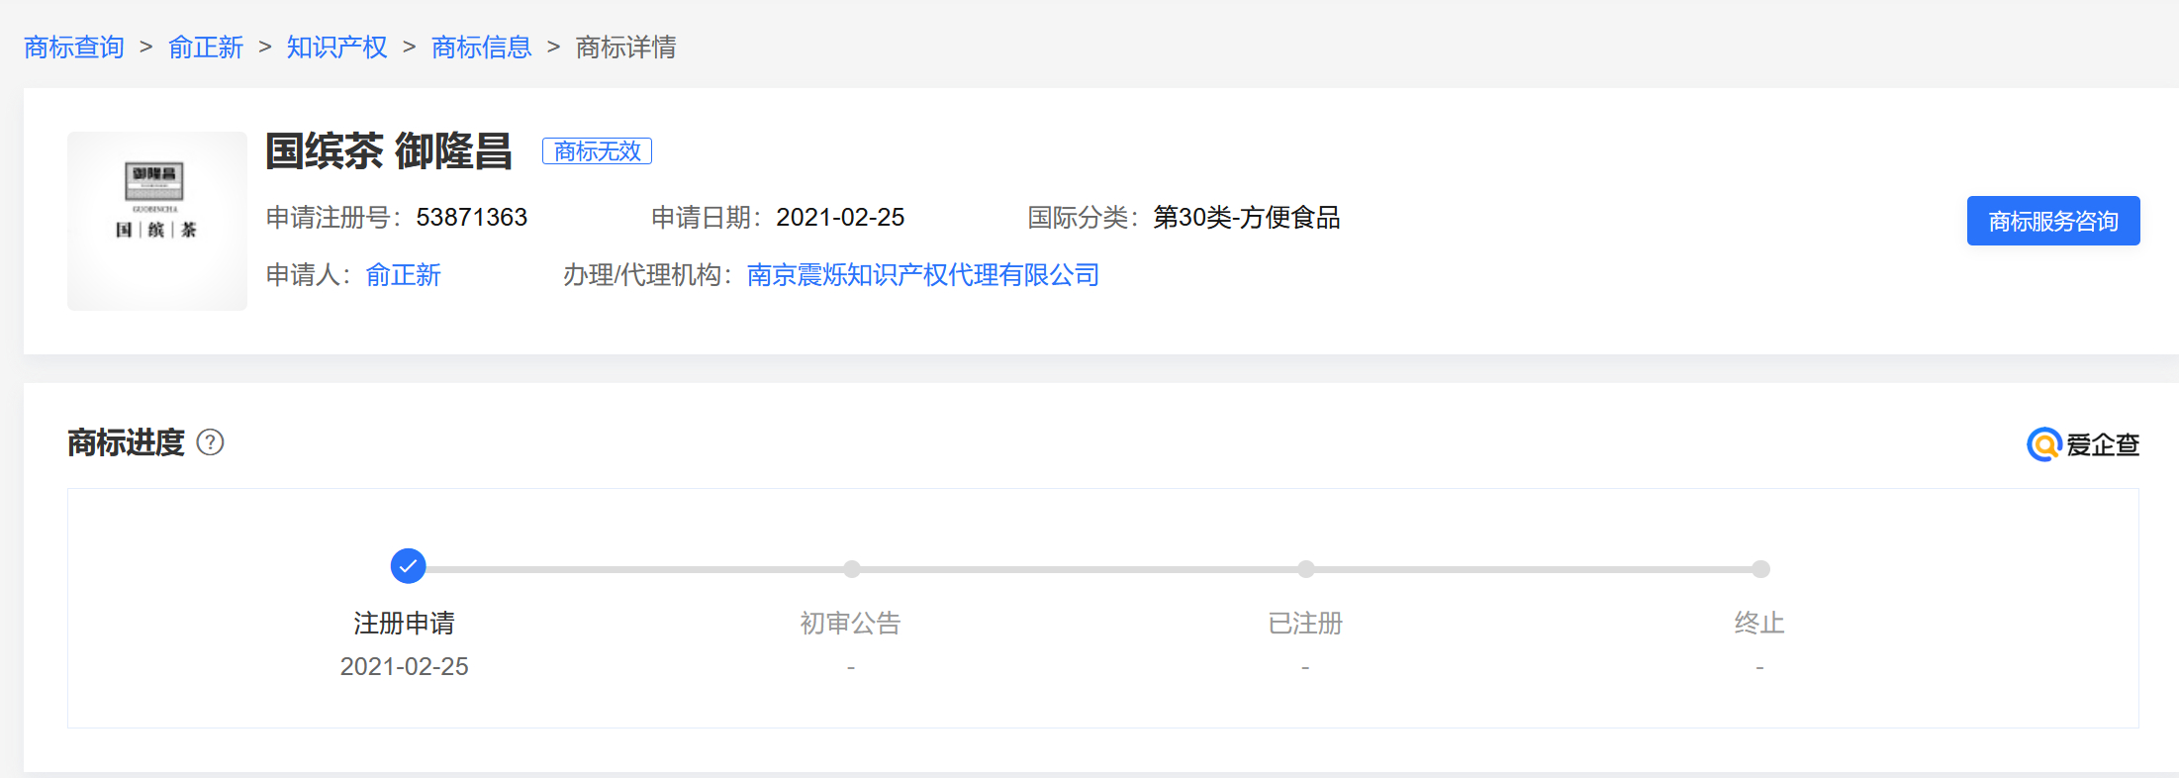This screenshot has height=778, width=2179.
Task: Click the 初审公告 step label
Action: coord(851,624)
